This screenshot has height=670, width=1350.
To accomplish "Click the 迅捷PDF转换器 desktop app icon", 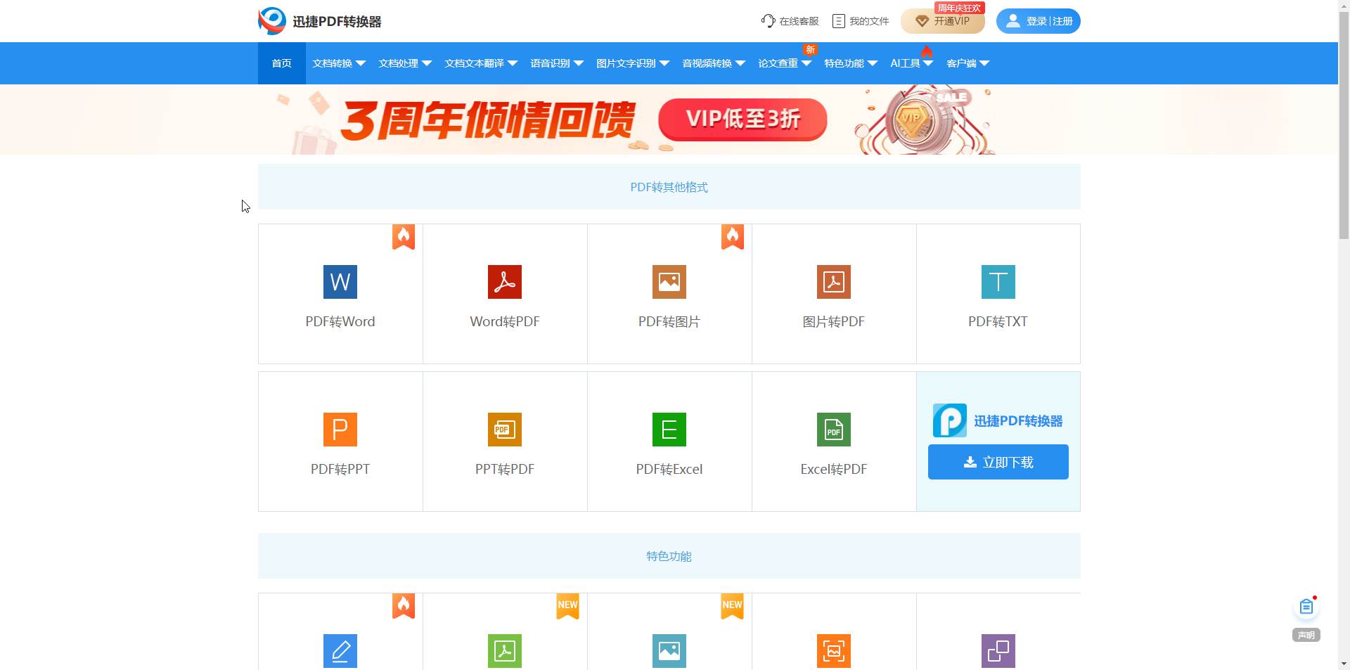I will click(x=950, y=420).
